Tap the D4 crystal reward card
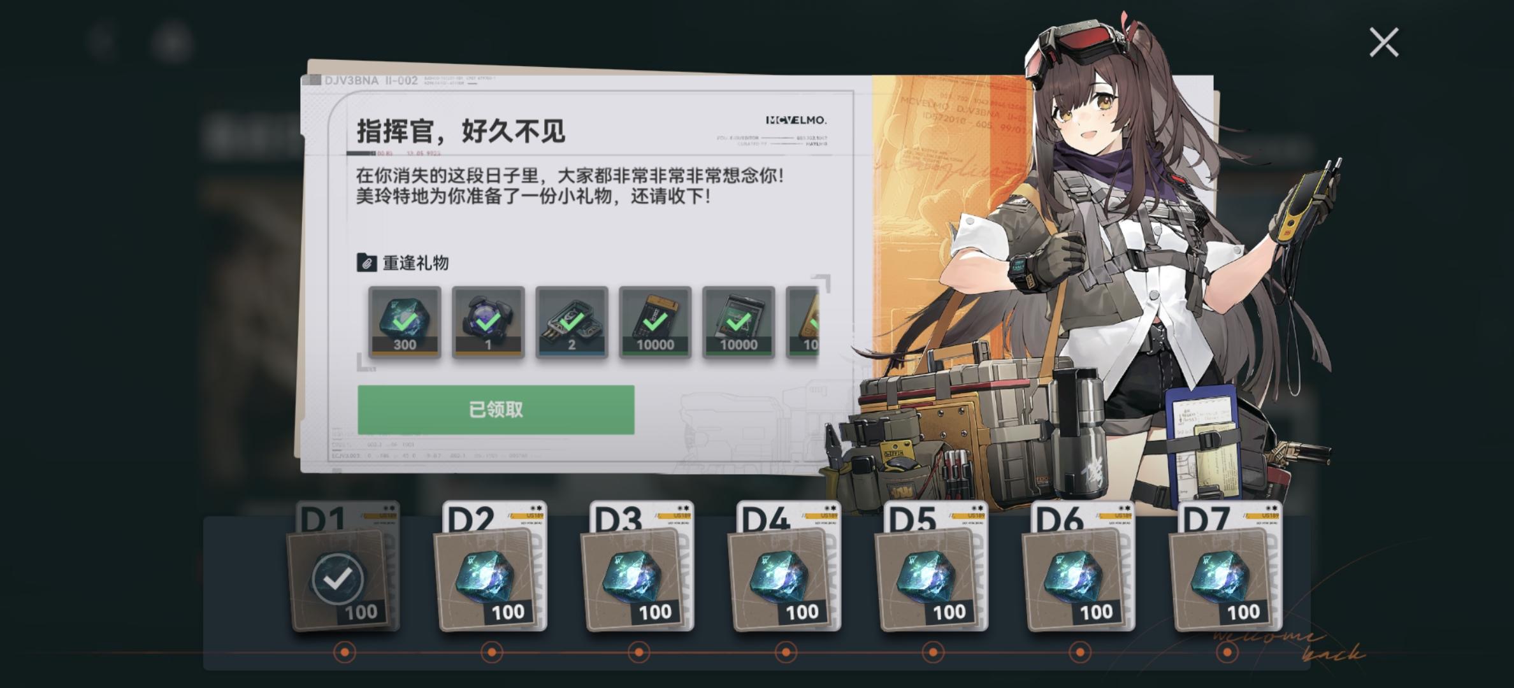This screenshot has width=1514, height=688. pos(785,566)
